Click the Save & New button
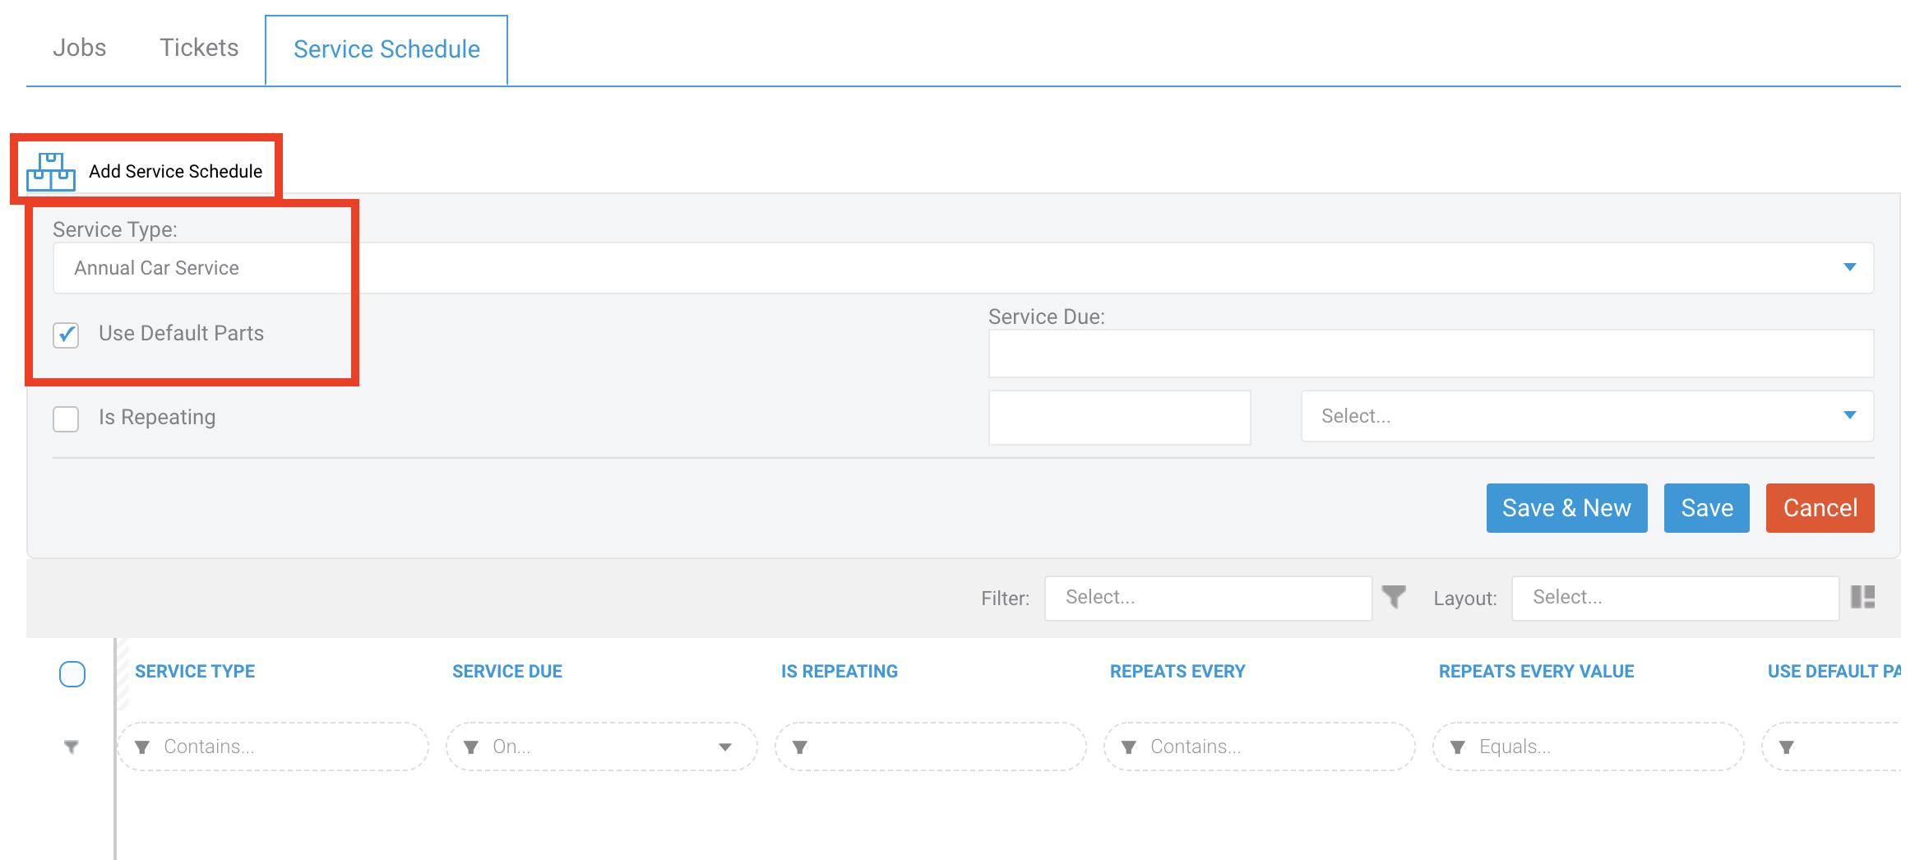Screen dimensions: 1929x860 pyautogui.click(x=1566, y=508)
